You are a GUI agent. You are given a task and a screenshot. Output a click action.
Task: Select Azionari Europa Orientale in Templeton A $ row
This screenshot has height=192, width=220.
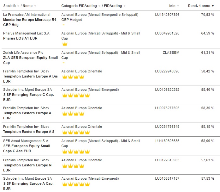(82, 127)
